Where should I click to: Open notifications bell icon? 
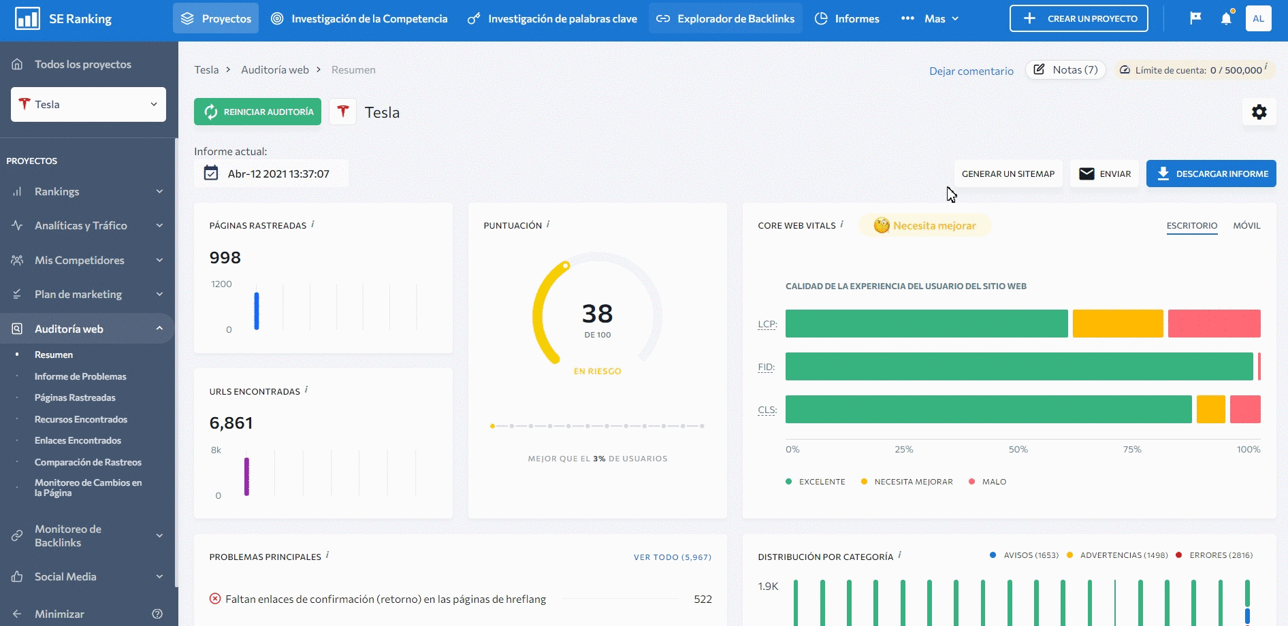click(1226, 18)
